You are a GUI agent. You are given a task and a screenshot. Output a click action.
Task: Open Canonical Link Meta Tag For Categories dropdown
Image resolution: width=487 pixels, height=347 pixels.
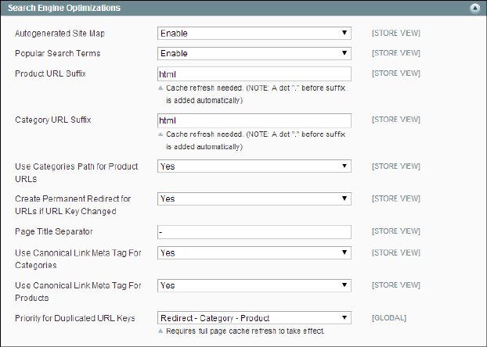254,253
